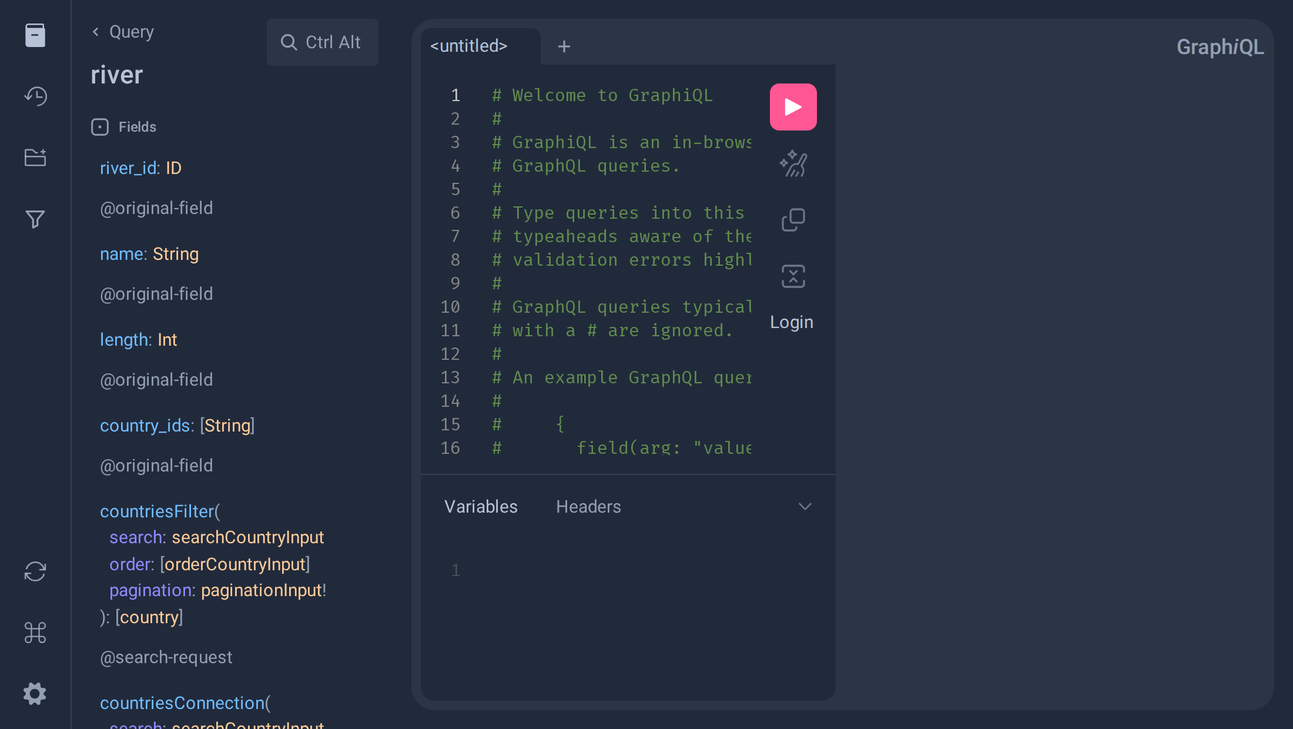Open the orderCountryInput type link
1293x729 pixels.
point(235,564)
